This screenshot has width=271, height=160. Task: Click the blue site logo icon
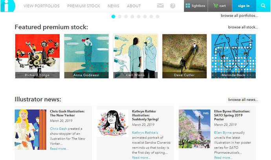(x=8, y=5)
